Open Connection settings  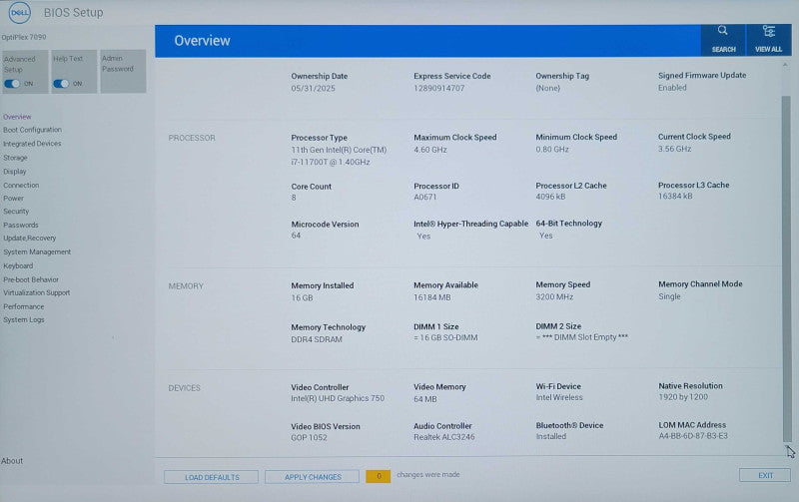21,186
